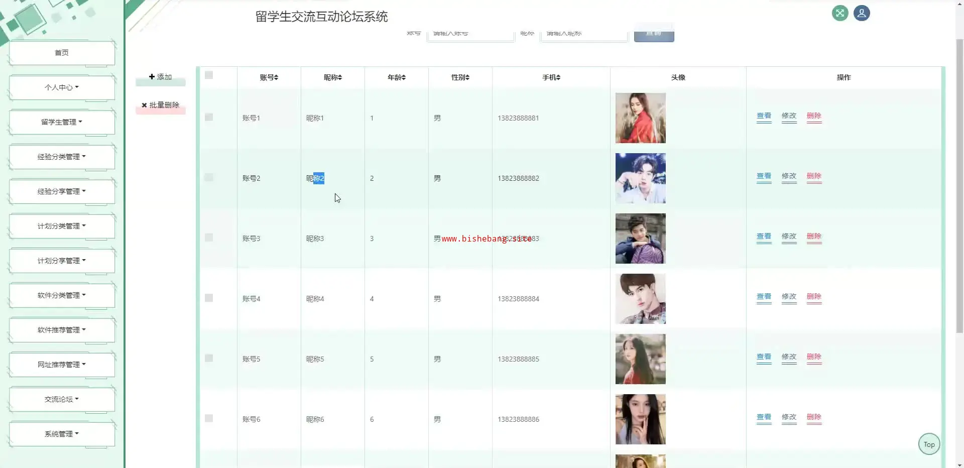Click the Top back-to-top circle icon

[x=929, y=444]
